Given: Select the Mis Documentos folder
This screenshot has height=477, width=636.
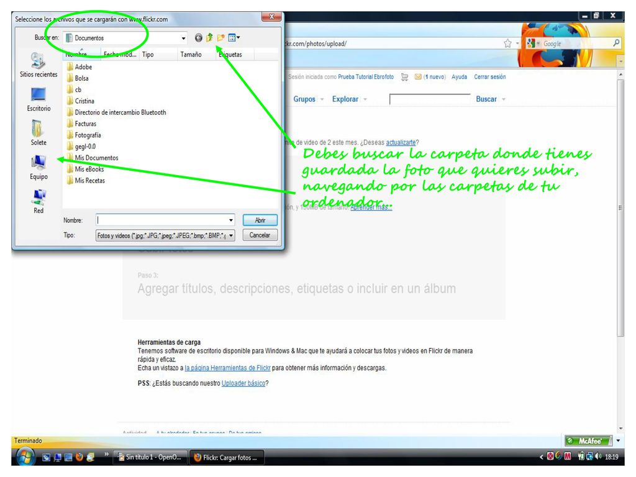Looking at the screenshot, I should (x=93, y=158).
